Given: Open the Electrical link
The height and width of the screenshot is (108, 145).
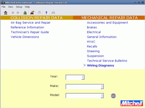Looking at the screenshot, I should click(94, 32).
